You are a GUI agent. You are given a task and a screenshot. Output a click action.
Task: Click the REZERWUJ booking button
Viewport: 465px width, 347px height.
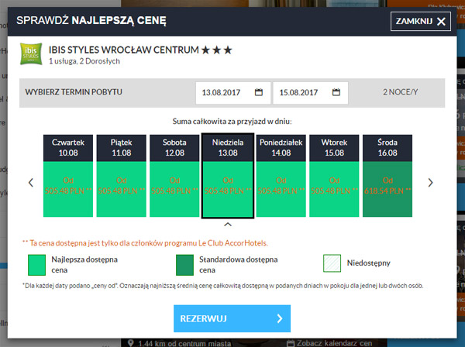pyautogui.click(x=232, y=318)
